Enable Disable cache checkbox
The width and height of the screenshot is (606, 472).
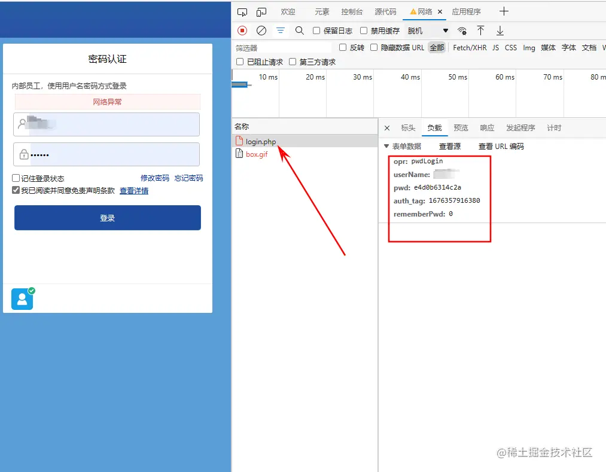pos(363,31)
